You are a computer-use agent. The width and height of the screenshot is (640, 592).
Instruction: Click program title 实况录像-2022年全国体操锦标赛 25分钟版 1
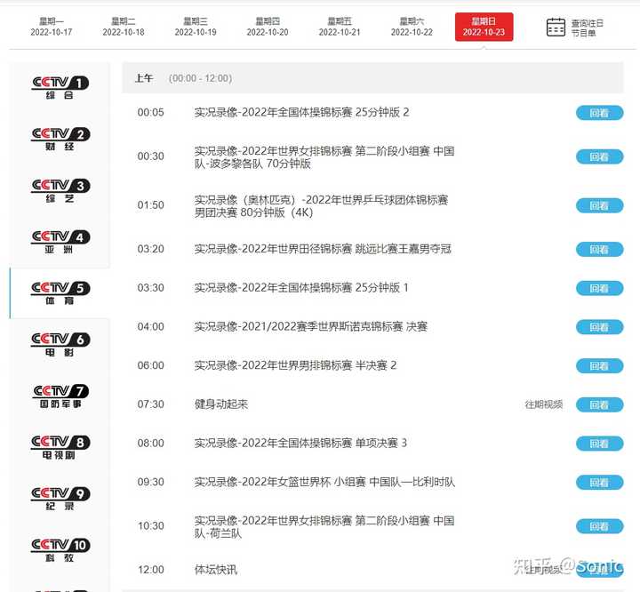pos(301,288)
